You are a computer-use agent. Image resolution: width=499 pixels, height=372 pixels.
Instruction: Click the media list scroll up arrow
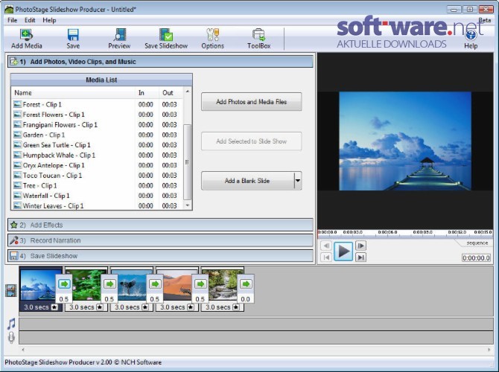click(188, 92)
